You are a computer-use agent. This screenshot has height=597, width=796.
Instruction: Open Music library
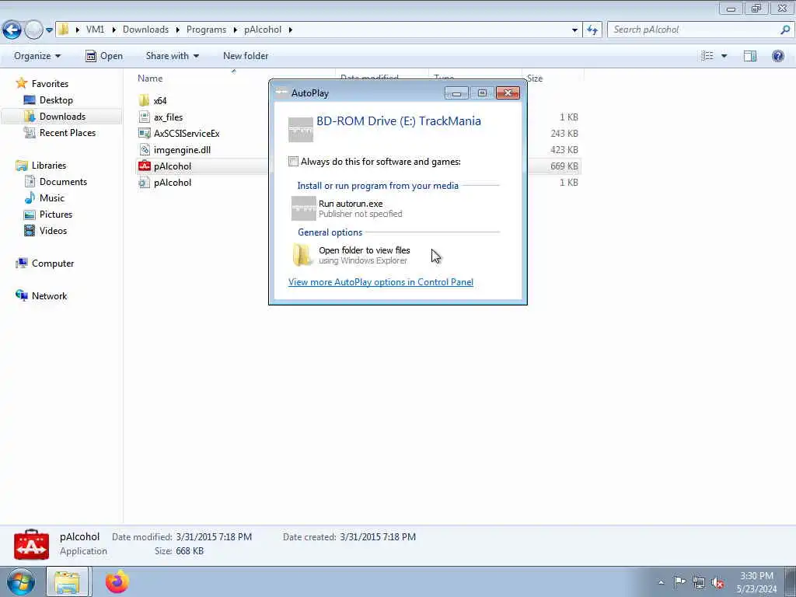(52, 198)
